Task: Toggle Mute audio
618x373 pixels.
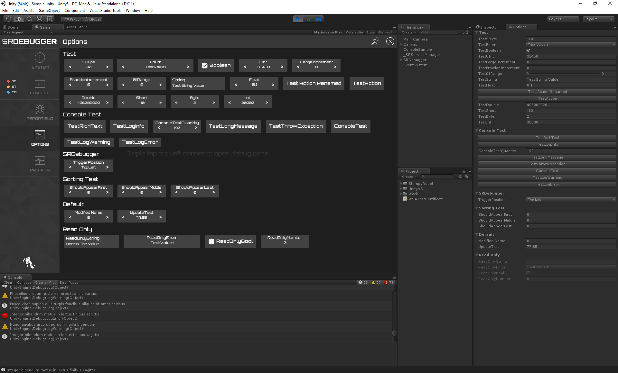Action: [x=354, y=32]
